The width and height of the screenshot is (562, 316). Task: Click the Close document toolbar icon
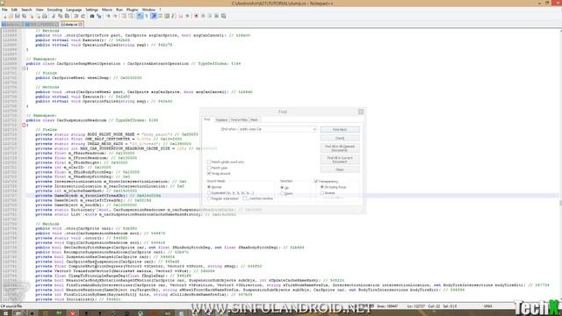(x=32, y=16)
